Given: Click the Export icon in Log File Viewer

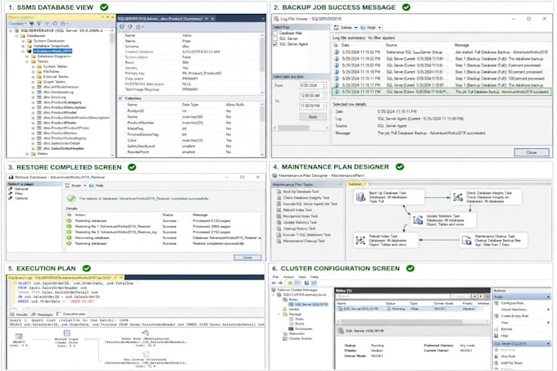Looking at the screenshot, I should (x=336, y=28).
